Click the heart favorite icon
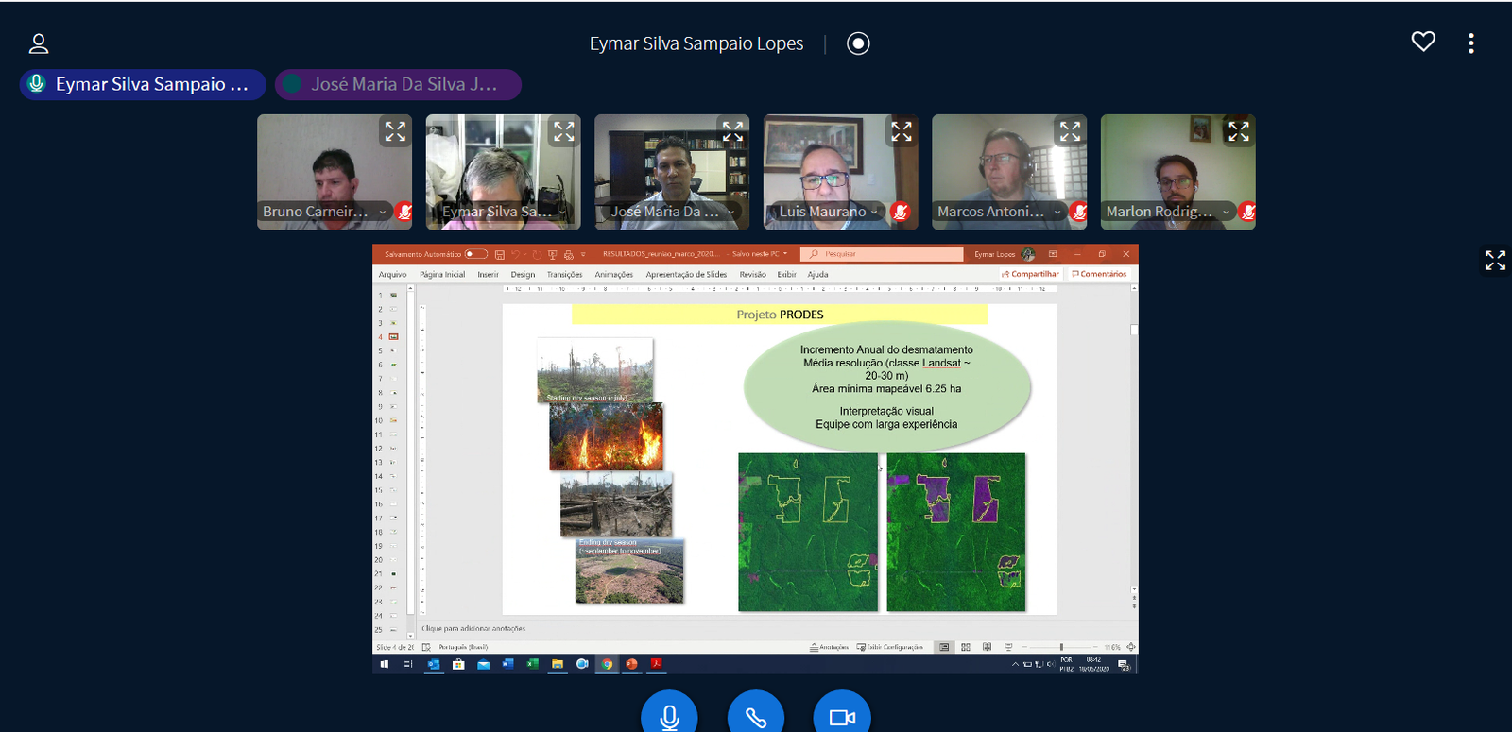Viewport: 1512px width, 732px height. [1423, 42]
